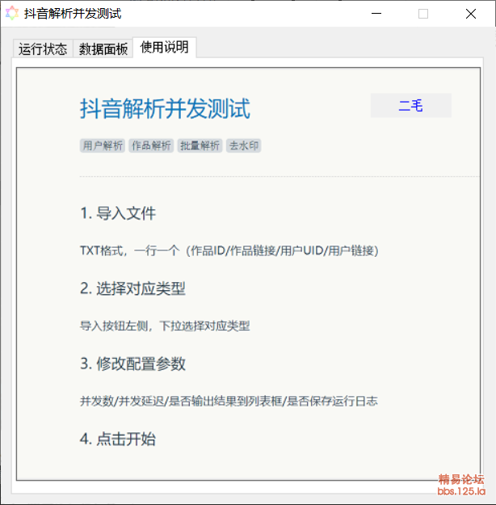
Task: Click the 用户解析 tag
Action: (103, 145)
